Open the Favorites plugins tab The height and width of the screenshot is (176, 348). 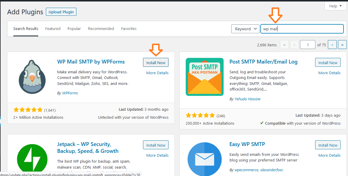coord(129,29)
